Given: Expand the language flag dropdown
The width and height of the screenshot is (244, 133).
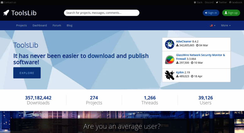Looking at the screenshot, I should click(x=213, y=25).
